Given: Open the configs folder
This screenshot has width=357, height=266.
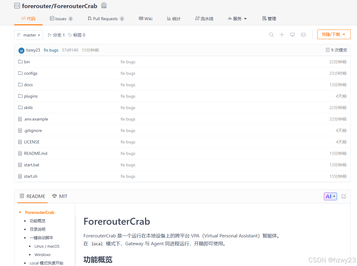Looking at the screenshot, I should pos(31,73).
